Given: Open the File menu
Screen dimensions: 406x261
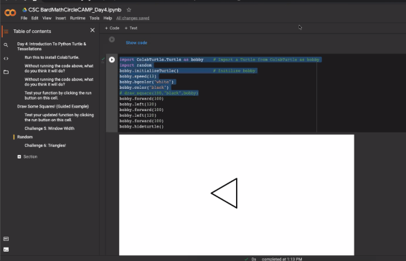Looking at the screenshot, I should coord(24,18).
